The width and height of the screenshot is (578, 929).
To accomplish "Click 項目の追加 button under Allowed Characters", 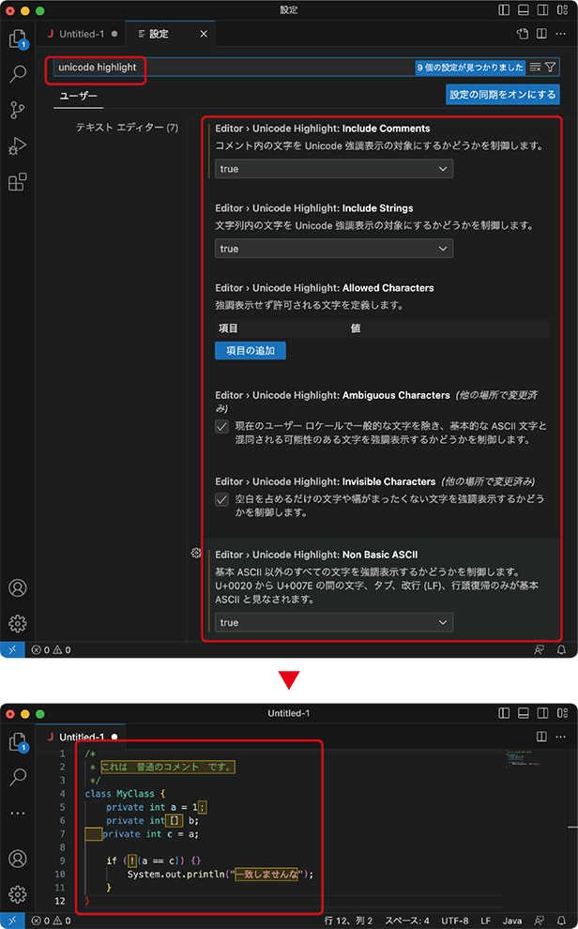I will pos(250,350).
